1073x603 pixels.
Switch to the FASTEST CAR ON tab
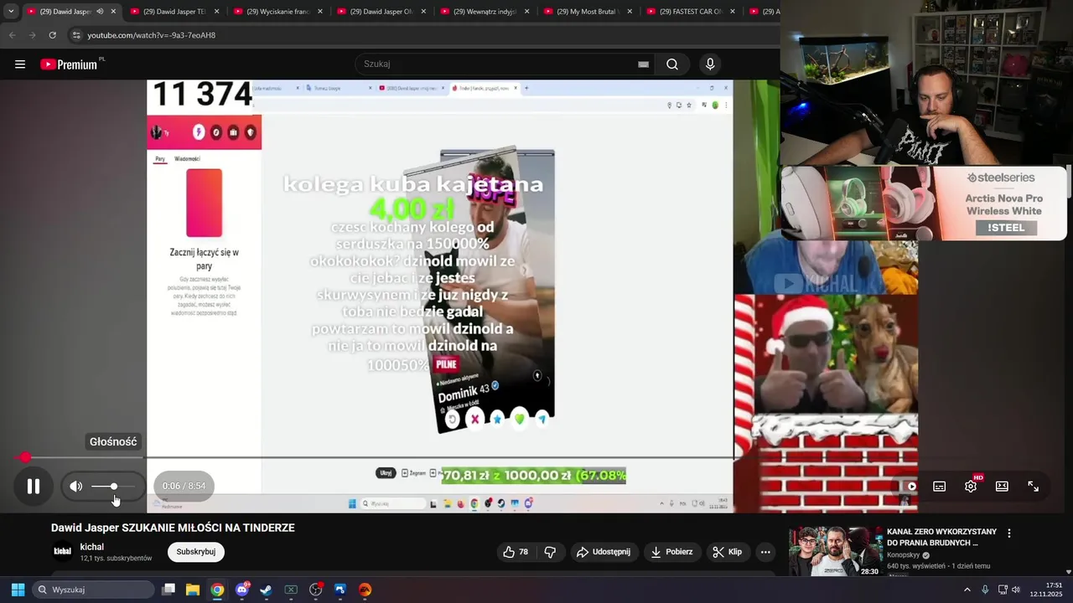tap(692, 12)
